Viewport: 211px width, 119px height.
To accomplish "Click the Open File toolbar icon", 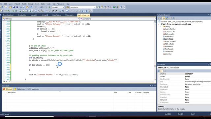I will click(10, 7).
